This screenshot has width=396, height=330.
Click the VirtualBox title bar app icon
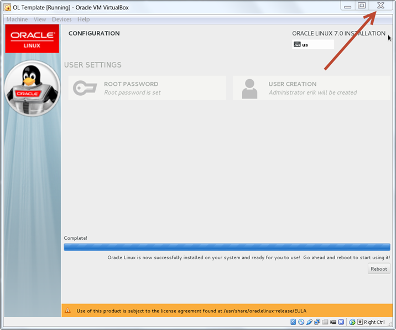pos(7,8)
